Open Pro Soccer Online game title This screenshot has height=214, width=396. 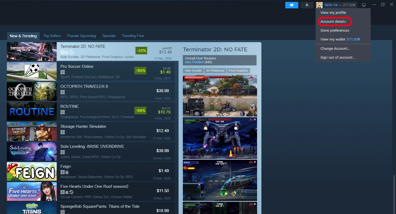point(77,67)
